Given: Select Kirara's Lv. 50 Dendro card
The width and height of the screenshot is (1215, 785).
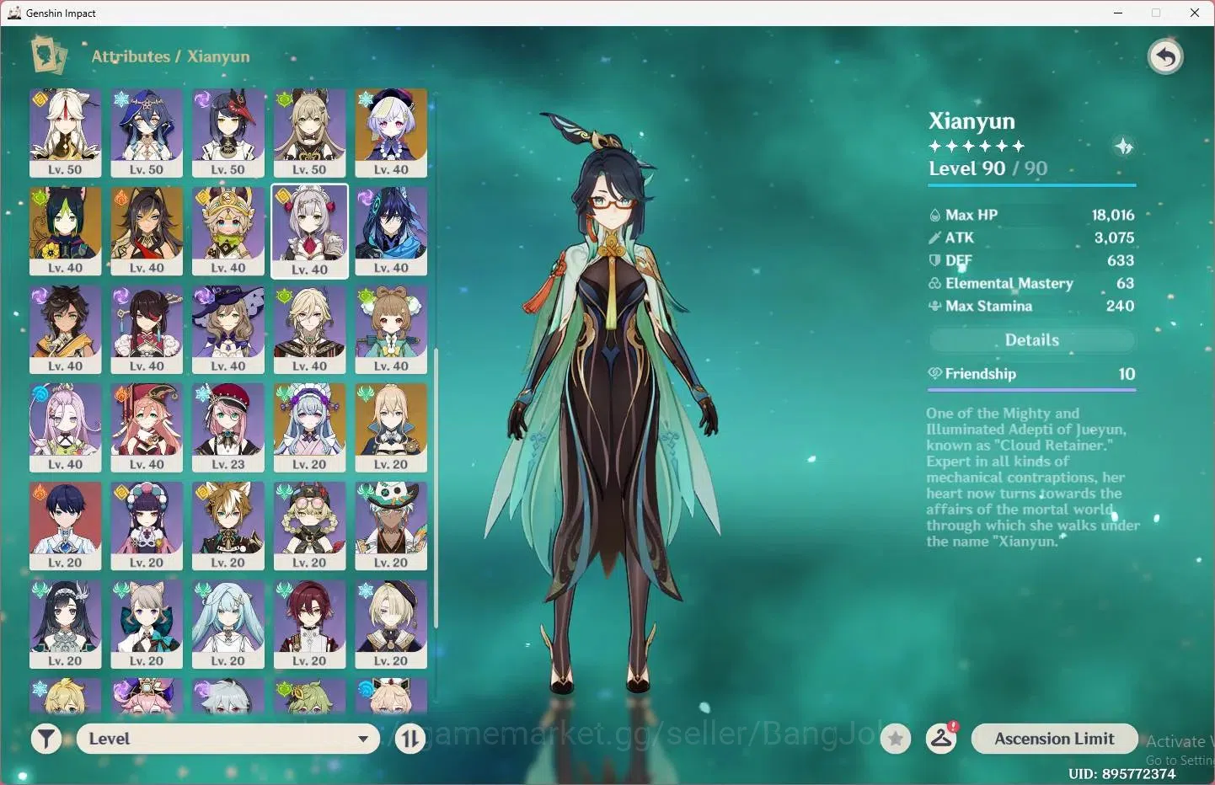Looking at the screenshot, I should pos(309,133).
